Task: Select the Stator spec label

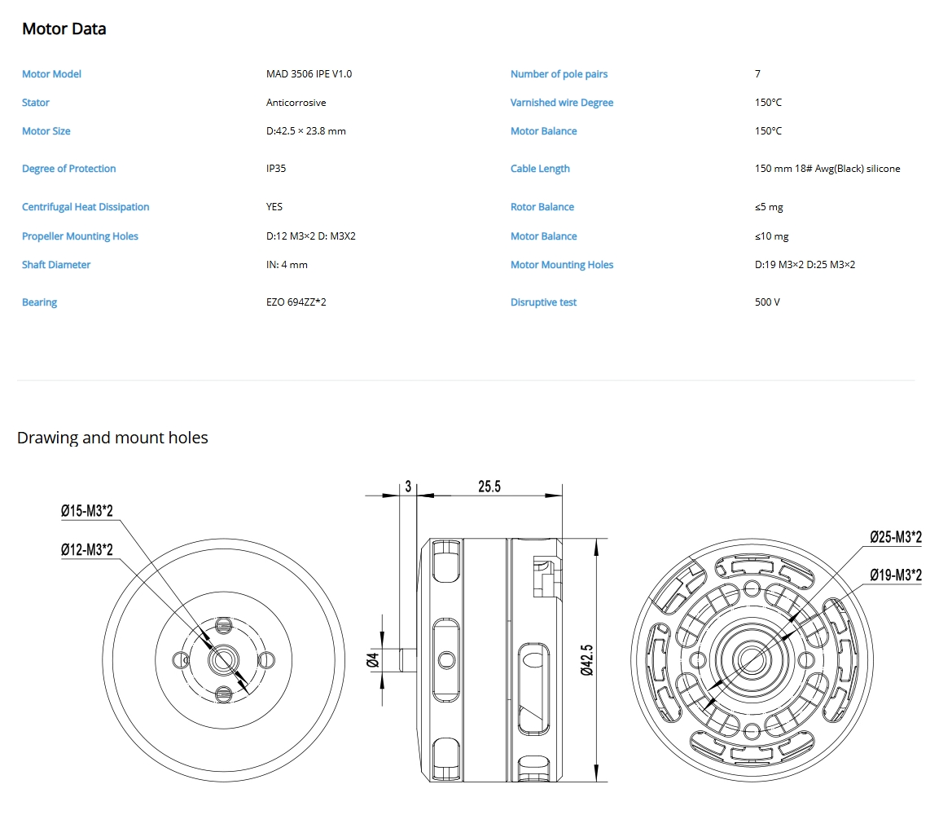Action: click(36, 103)
